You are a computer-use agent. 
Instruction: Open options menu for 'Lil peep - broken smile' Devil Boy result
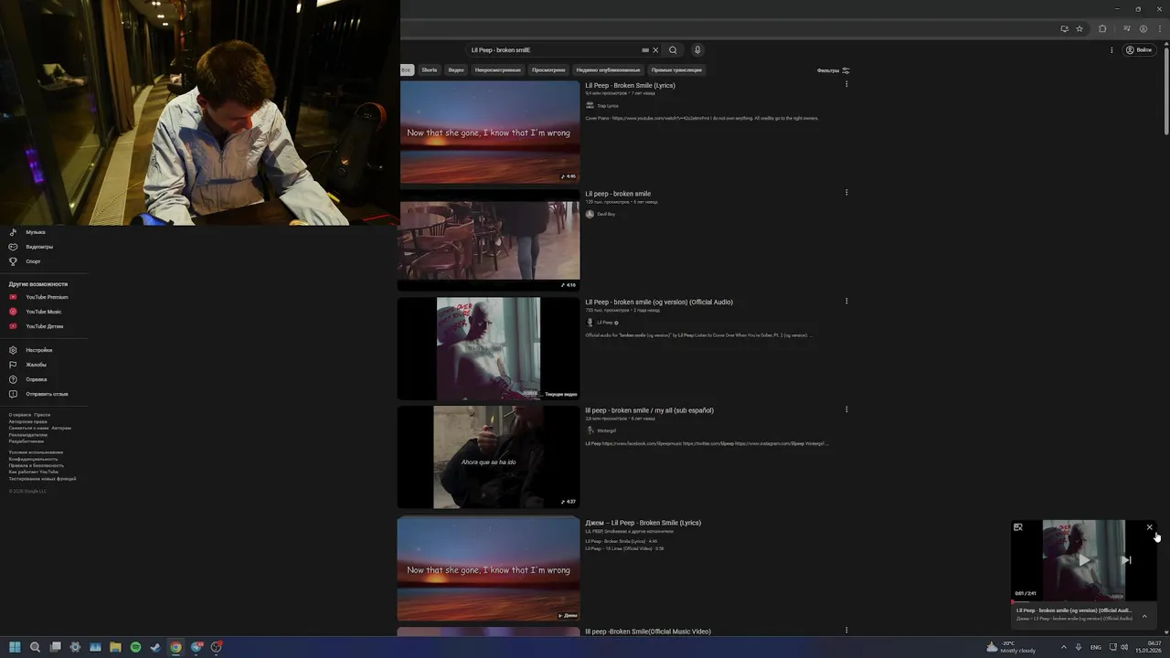(846, 192)
